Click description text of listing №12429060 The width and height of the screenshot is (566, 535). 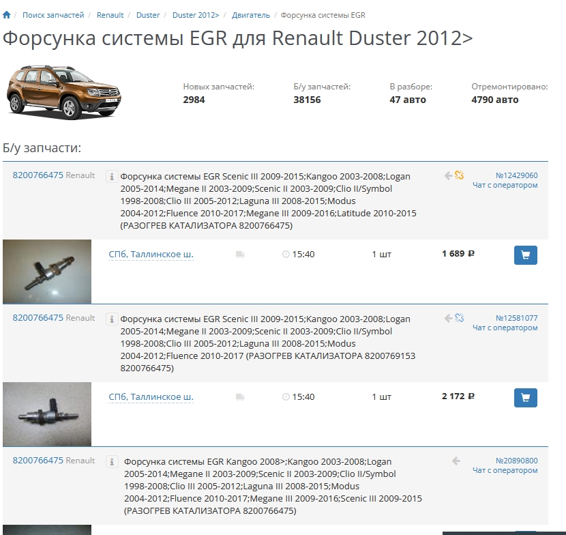click(x=268, y=201)
